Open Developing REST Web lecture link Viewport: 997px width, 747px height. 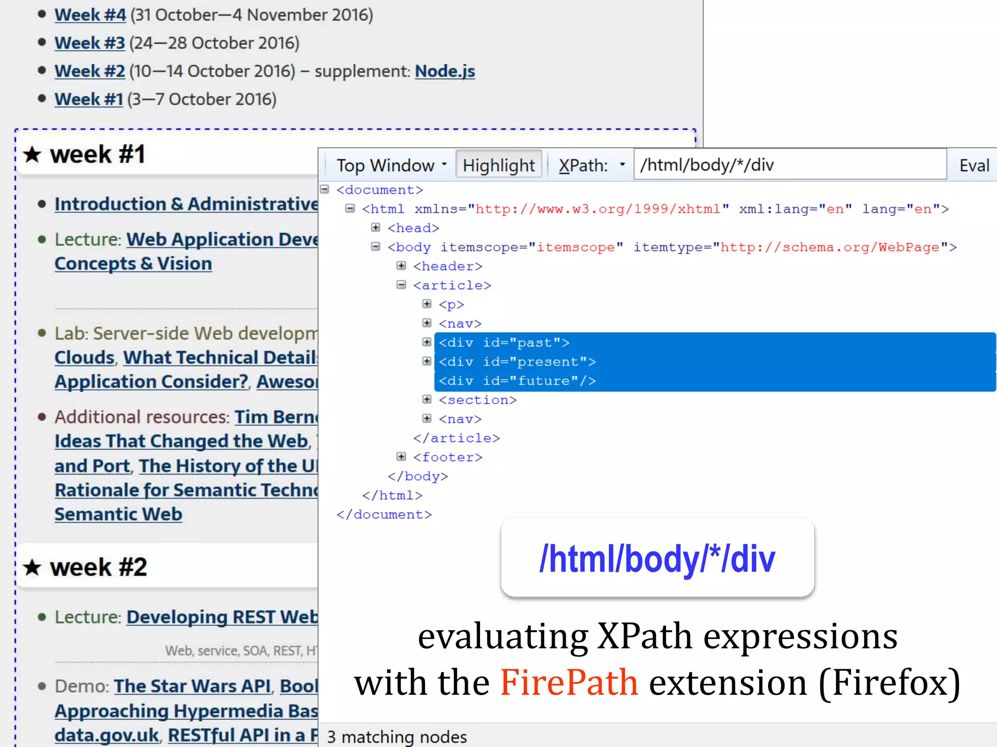point(222,617)
